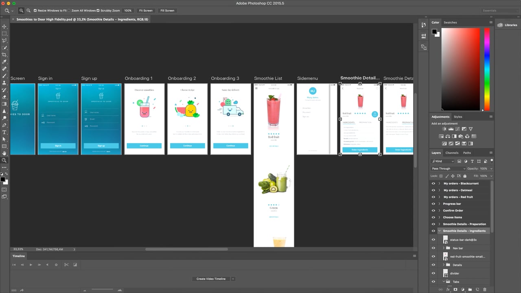The height and width of the screenshot is (293, 521).
Task: Select the Lasso tool
Action: click(4, 41)
